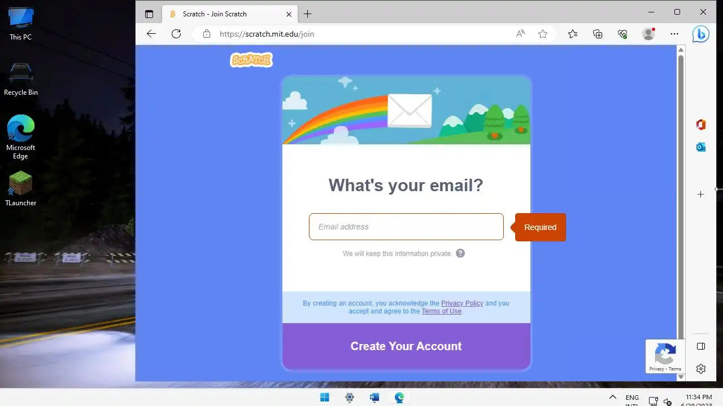Image resolution: width=723 pixels, height=406 pixels.
Task: Select the TLauncher desktop shortcut
Action: coord(21,189)
